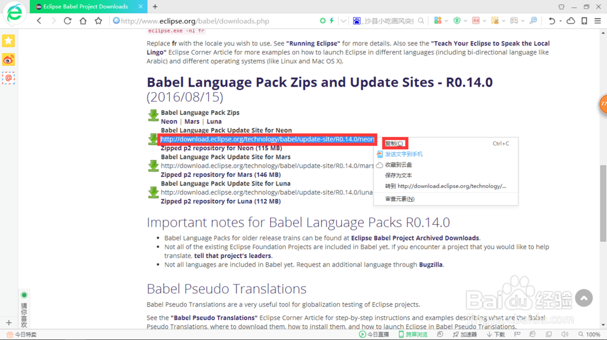607x340 pixels.
Task: Open Weibo icon in left sidebar
Action: tap(8, 59)
